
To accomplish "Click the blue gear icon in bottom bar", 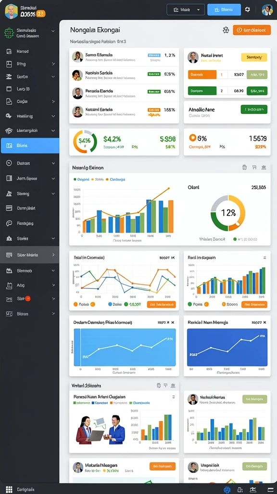I will (x=227, y=490).
